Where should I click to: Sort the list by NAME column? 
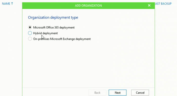pyautogui.click(x=6, y=4)
